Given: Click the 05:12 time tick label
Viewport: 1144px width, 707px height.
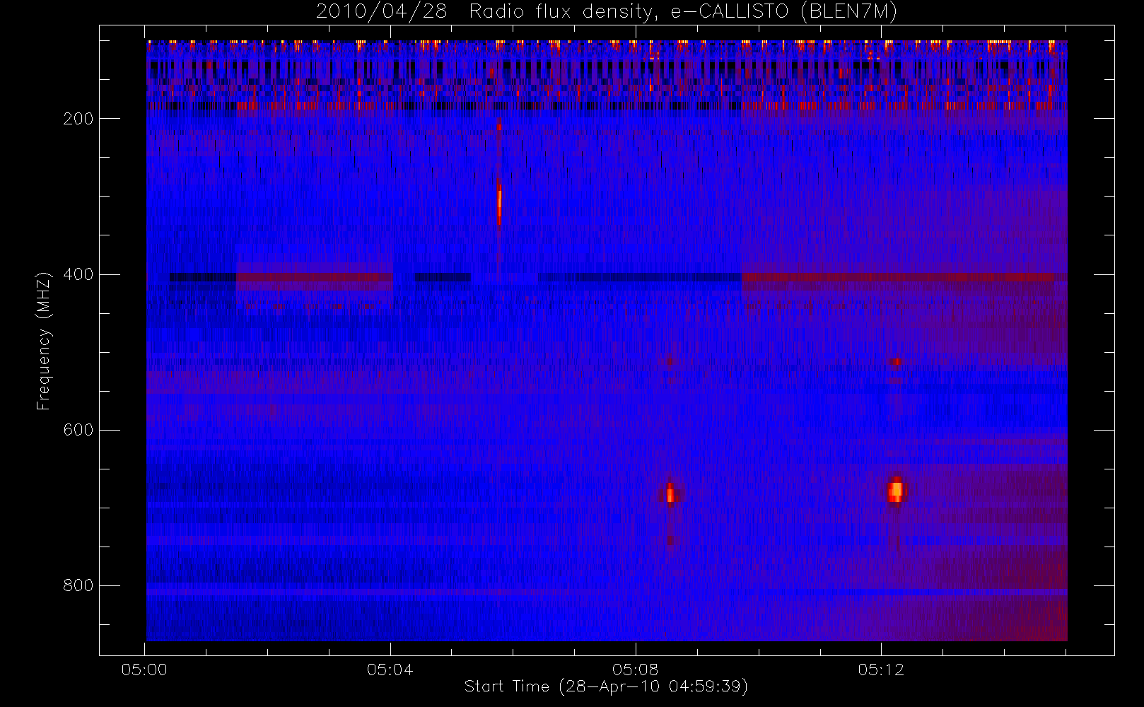Looking at the screenshot, I should point(881,670).
